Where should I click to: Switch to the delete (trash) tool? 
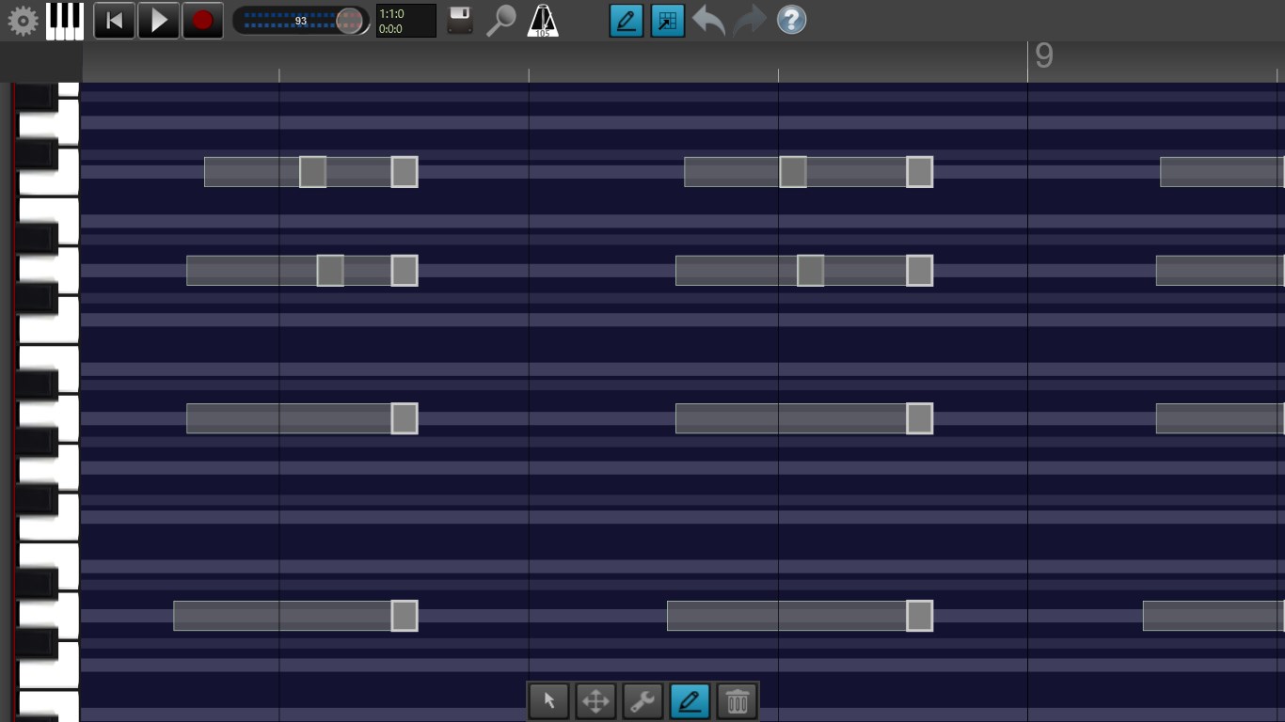coord(737,699)
